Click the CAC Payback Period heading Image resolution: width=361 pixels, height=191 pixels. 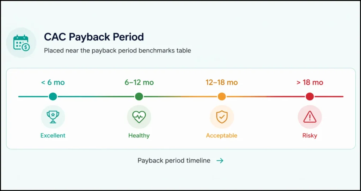coord(94,37)
